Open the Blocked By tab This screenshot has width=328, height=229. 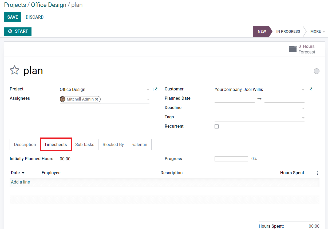click(x=113, y=145)
